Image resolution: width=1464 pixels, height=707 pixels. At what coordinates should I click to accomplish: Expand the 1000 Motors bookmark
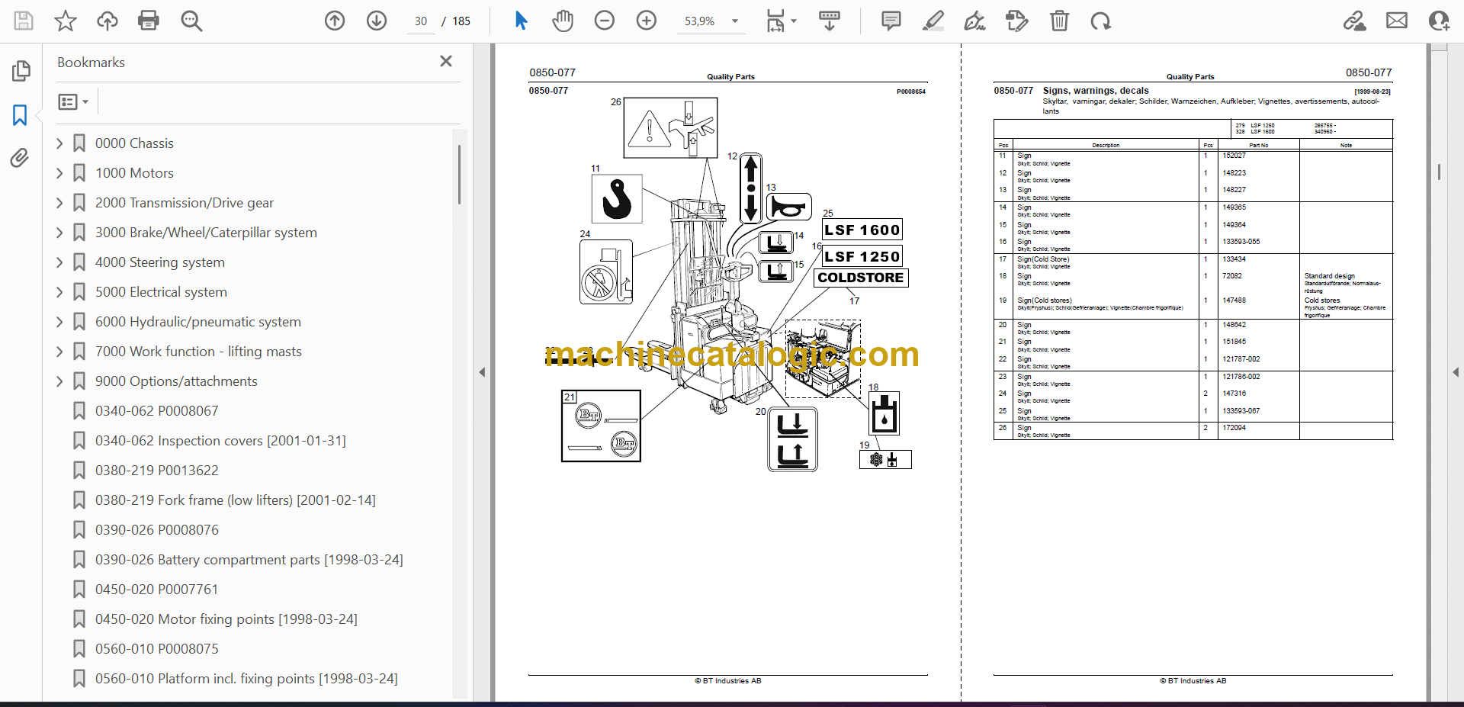point(59,173)
